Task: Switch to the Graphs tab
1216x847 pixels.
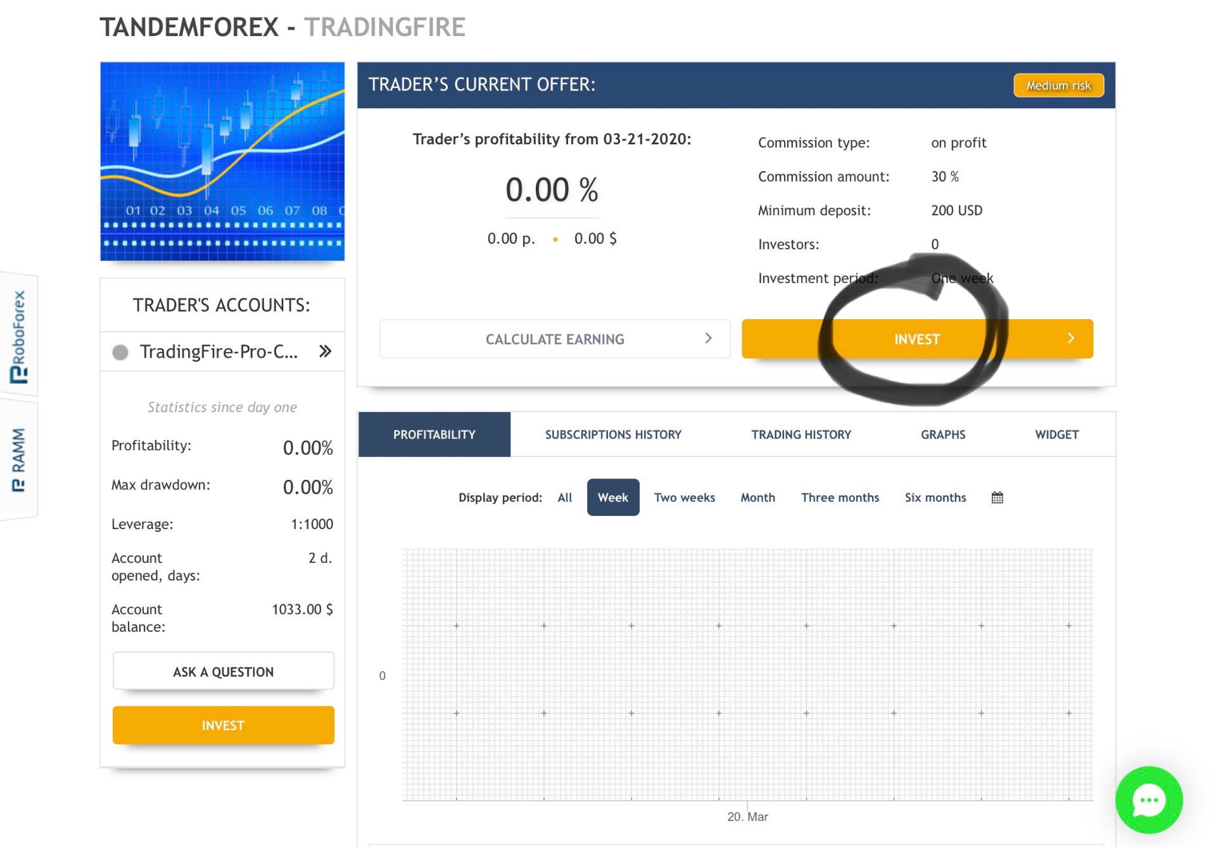Action: (x=943, y=435)
